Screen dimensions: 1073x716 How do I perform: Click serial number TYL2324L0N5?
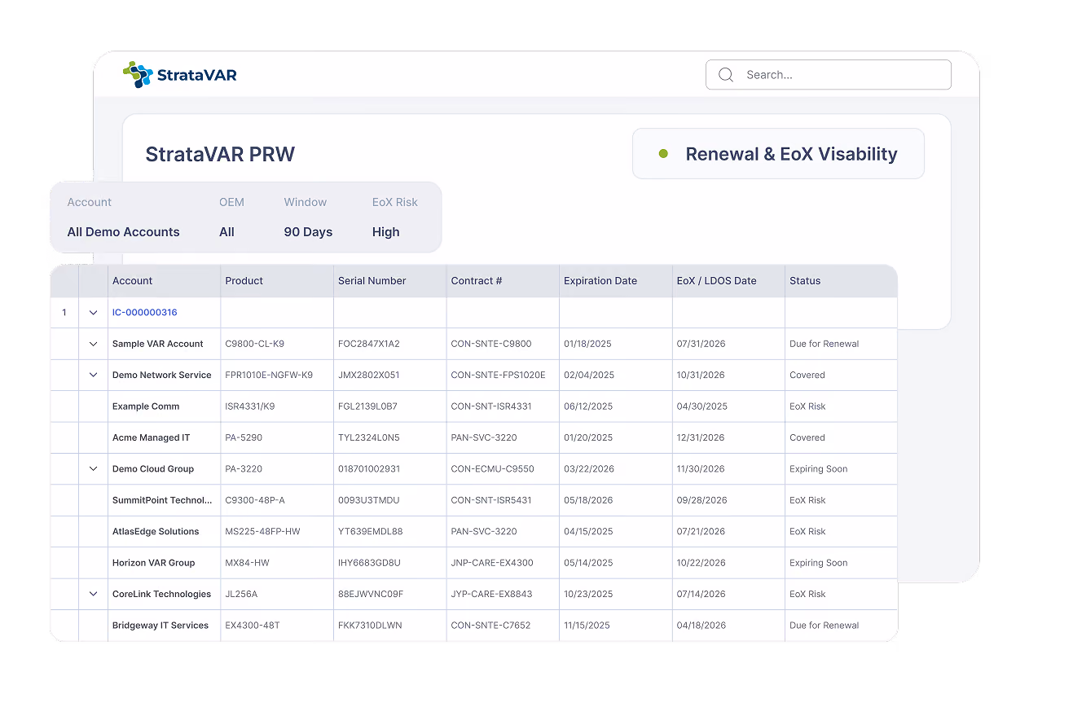368,438
